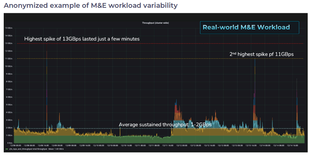Screen dimensions: 311x156
Task: Click the Throughput (cluster wide) panel title
Action: coord(155,23)
